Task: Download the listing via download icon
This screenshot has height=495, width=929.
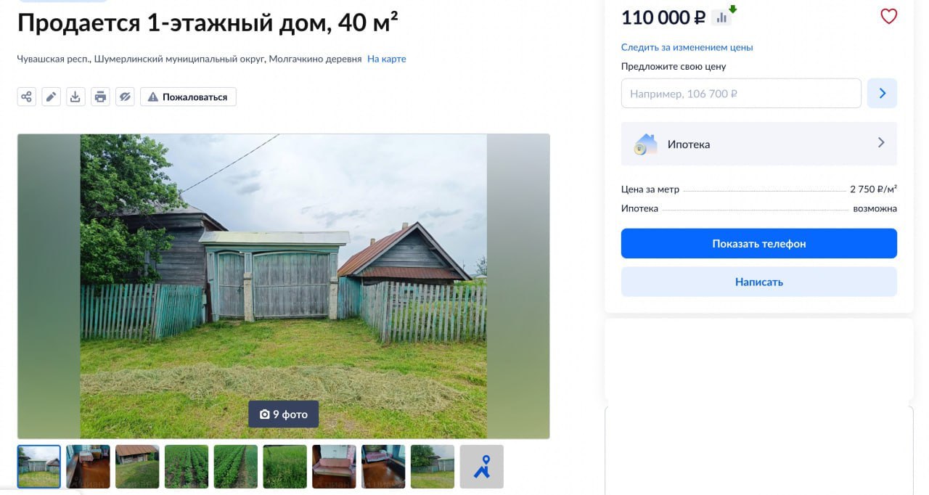Action: (75, 97)
